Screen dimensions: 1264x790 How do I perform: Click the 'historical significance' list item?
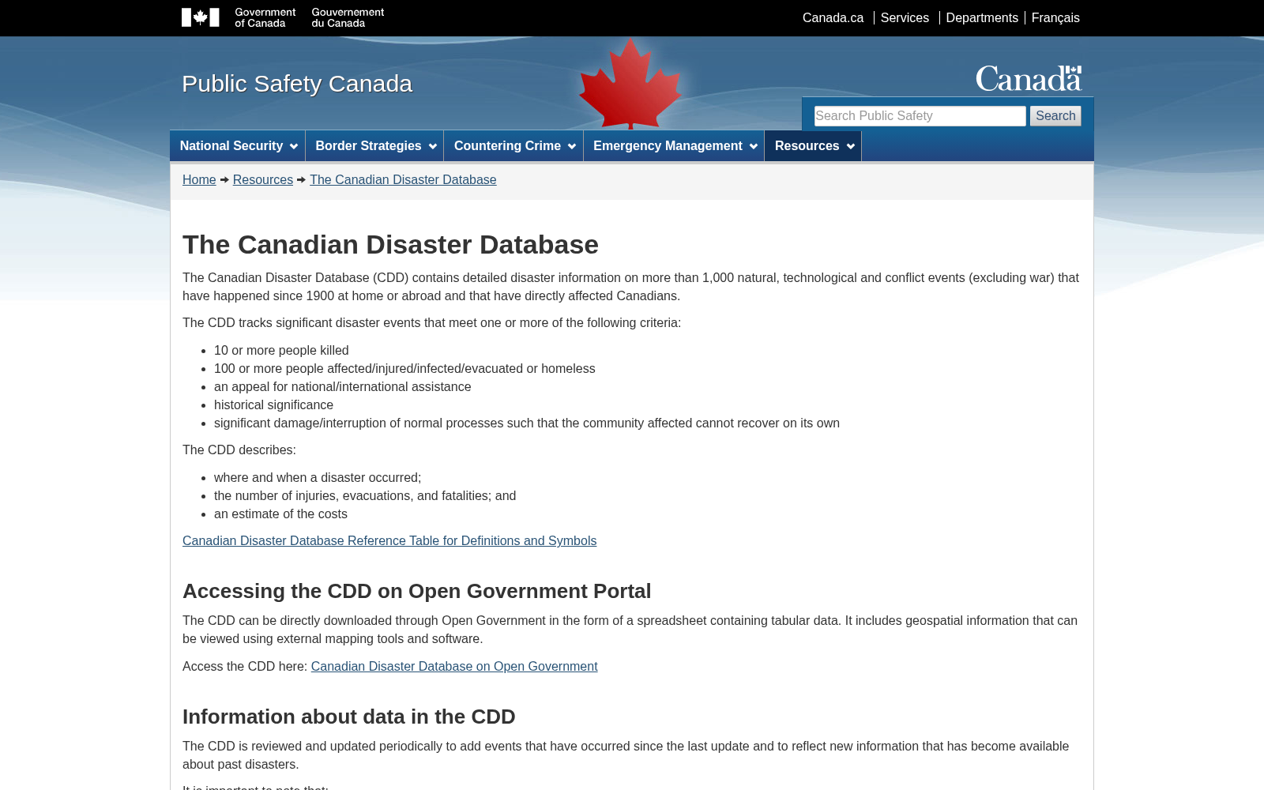(x=273, y=405)
